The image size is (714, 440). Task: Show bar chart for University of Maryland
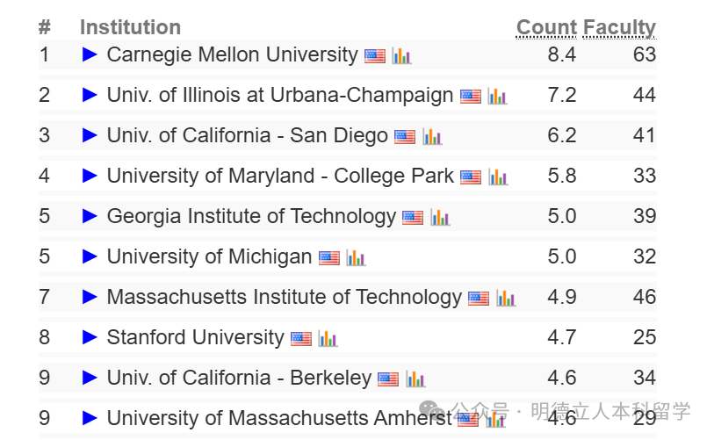pos(498,177)
